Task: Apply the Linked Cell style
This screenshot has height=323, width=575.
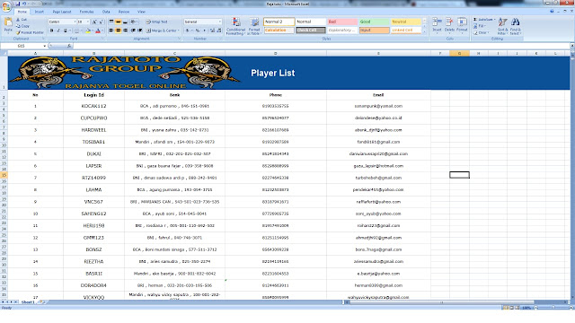Action: (x=405, y=31)
